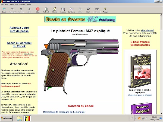Open the Edit menu

pyautogui.click(x=7, y=4)
